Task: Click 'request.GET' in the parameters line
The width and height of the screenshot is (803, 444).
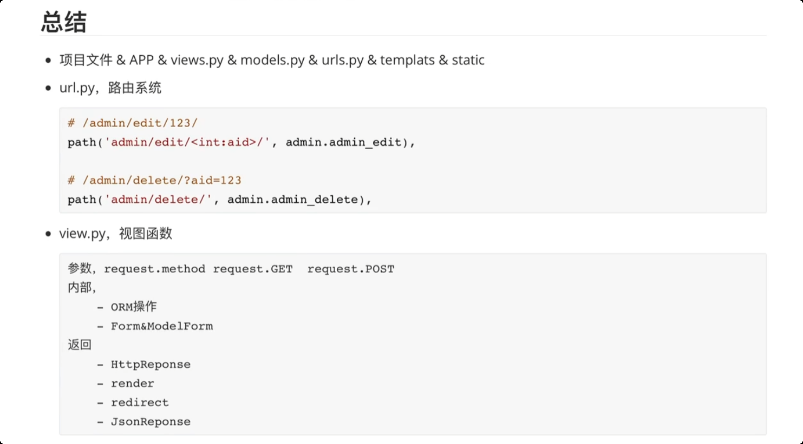Action: pyautogui.click(x=252, y=269)
